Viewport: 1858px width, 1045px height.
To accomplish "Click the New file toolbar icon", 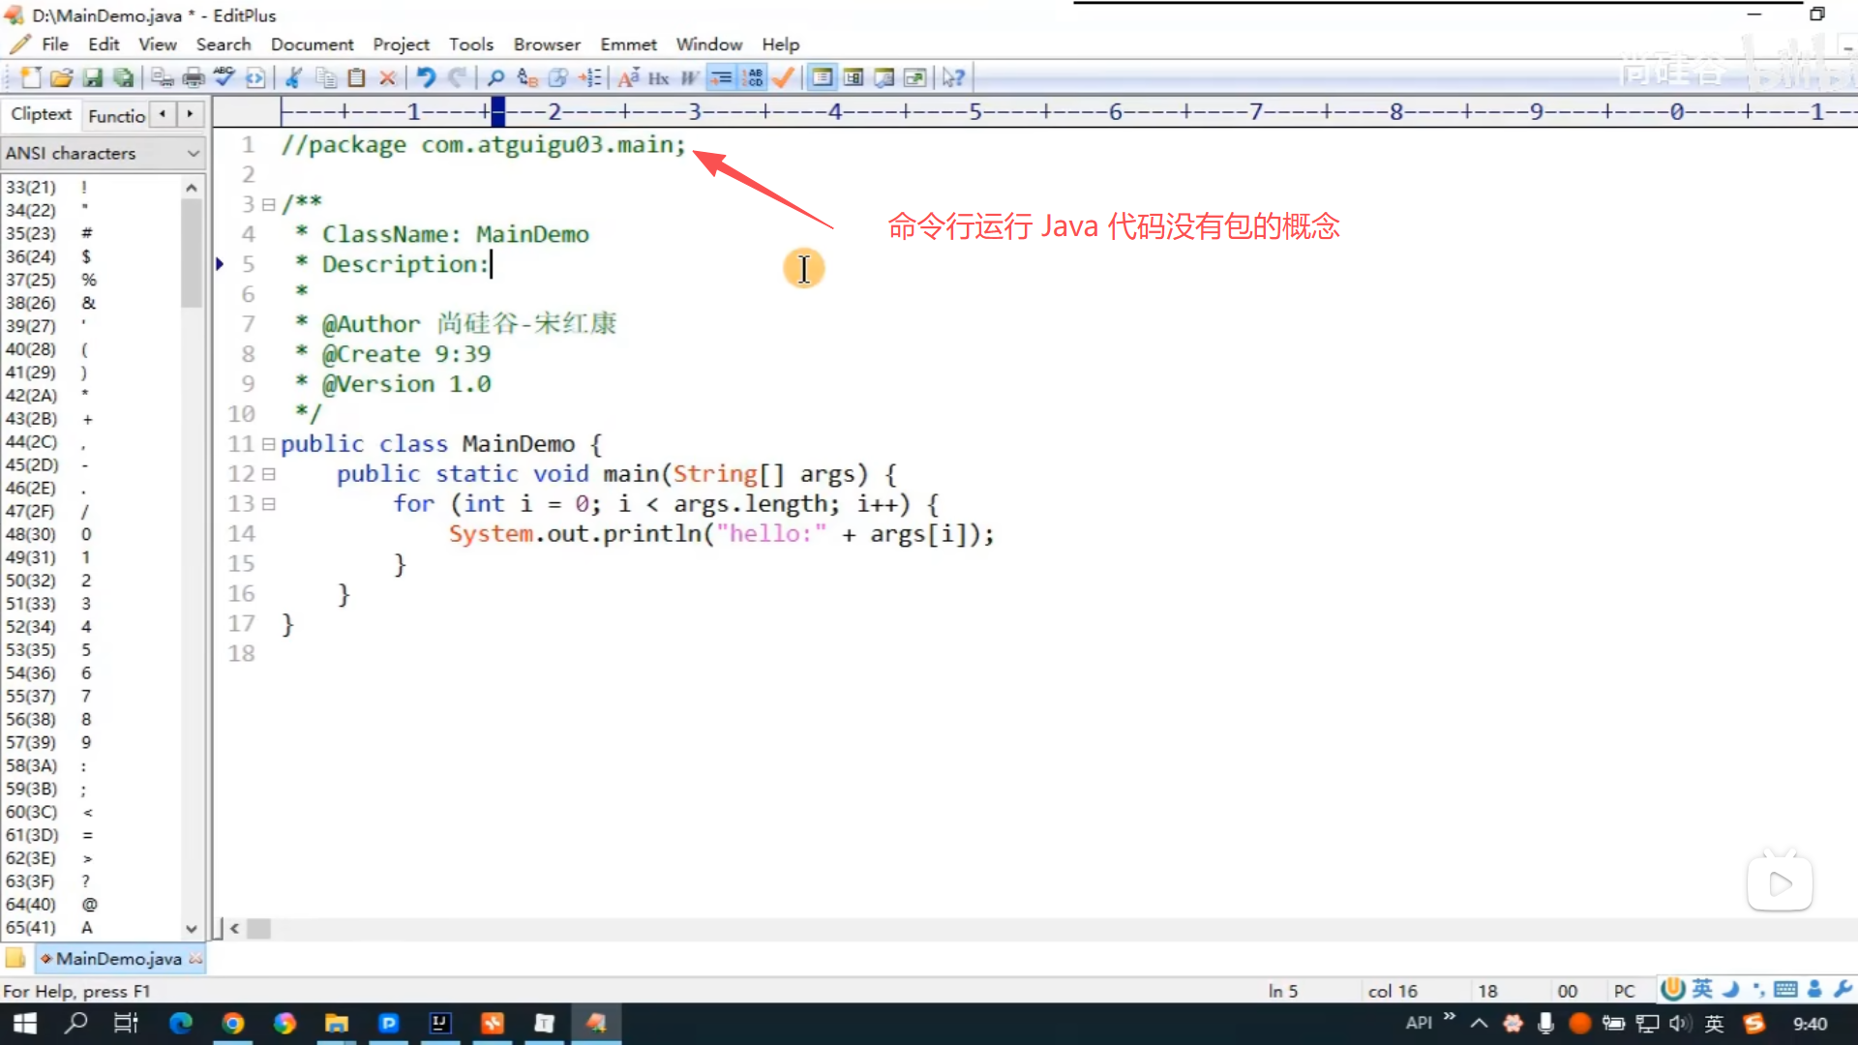I will point(31,77).
